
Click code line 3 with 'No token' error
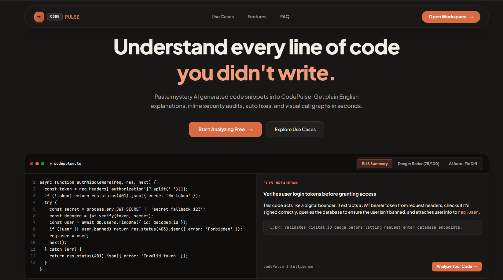pos(122,196)
